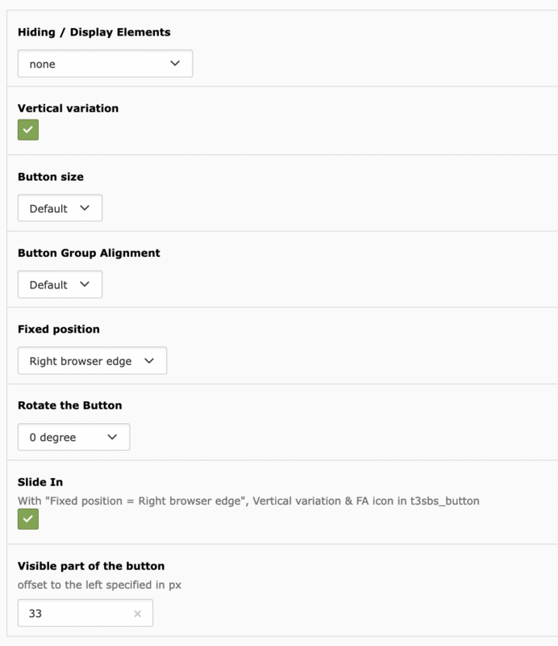Click the Slide In label text
The image size is (558, 646).
pos(40,482)
